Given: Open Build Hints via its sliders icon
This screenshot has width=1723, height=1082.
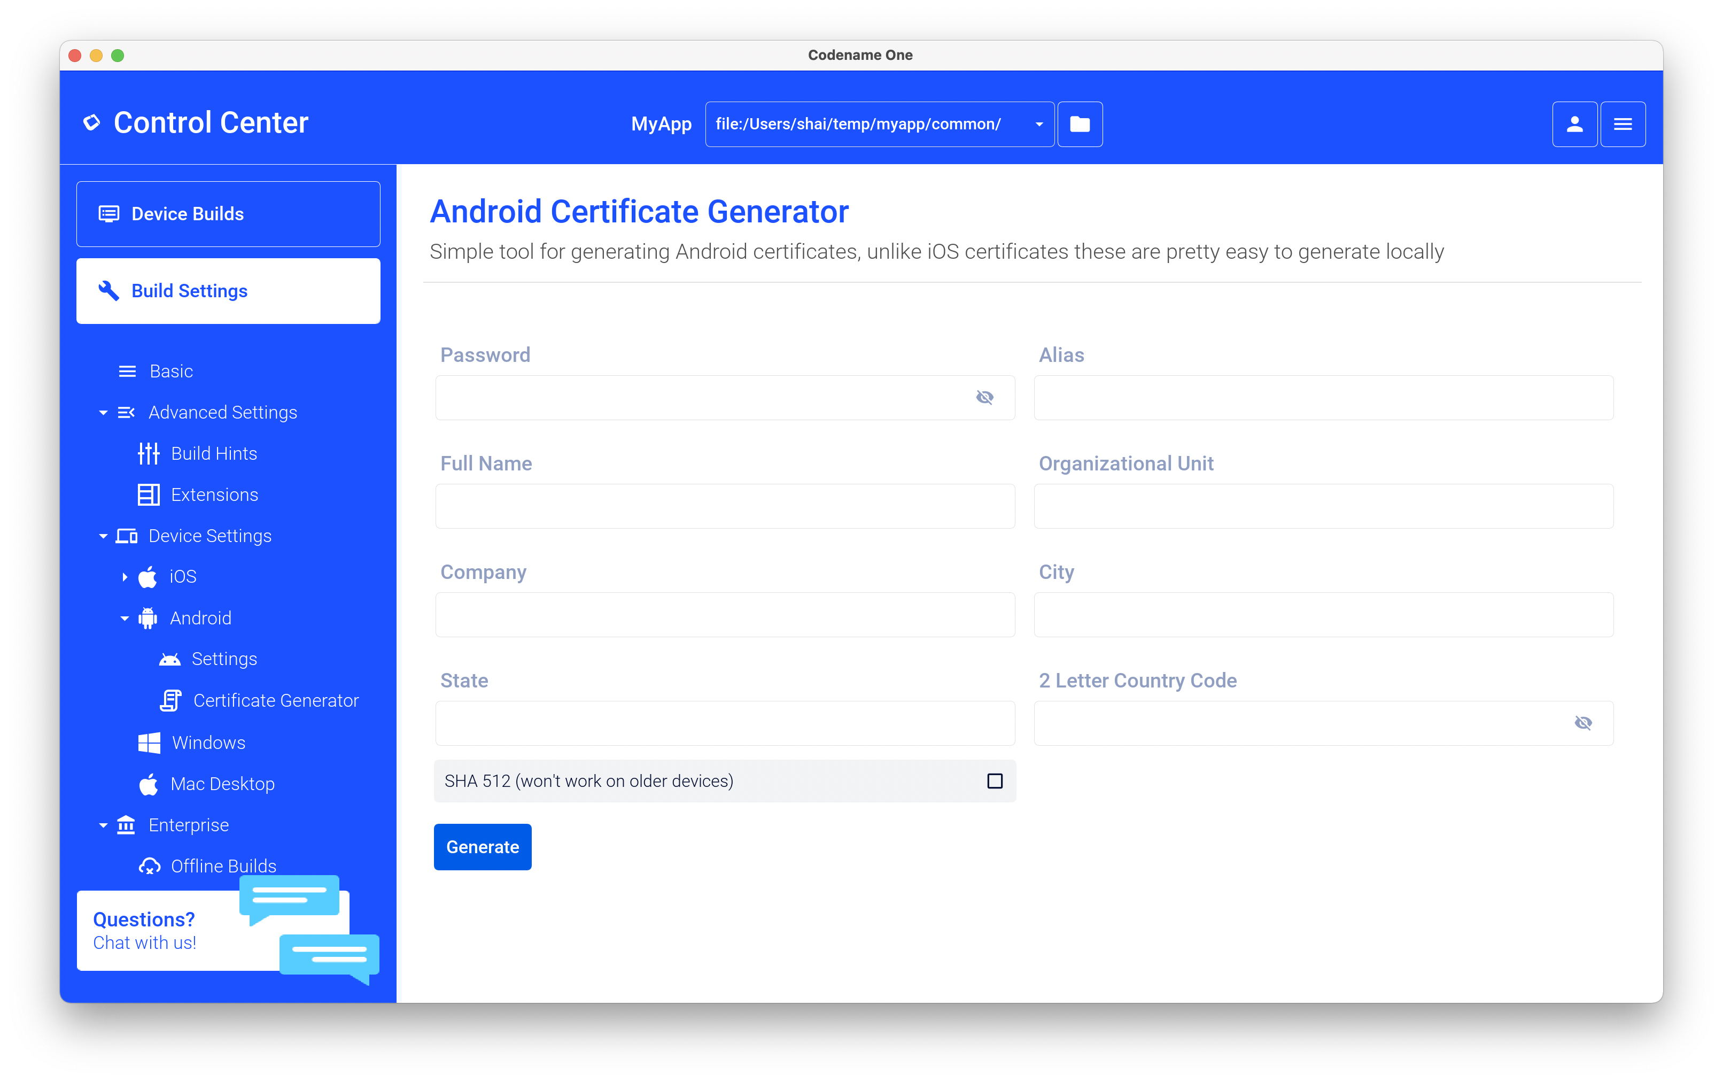Looking at the screenshot, I should coord(148,453).
